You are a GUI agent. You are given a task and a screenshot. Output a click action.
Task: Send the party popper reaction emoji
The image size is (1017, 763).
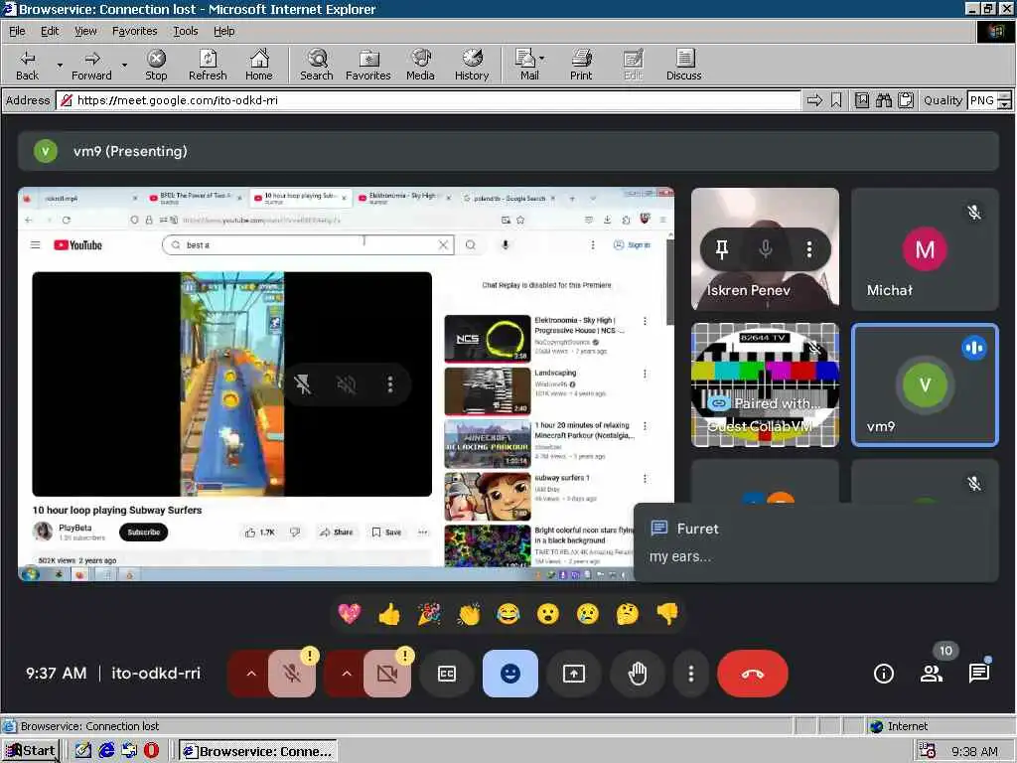click(429, 613)
